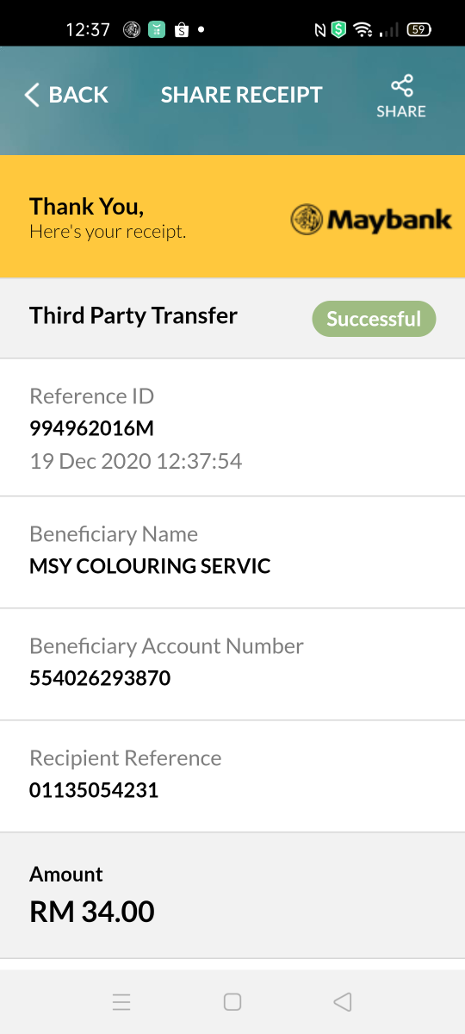The height and width of the screenshot is (1034, 465).
Task: Tap the Maybank tiger logo
Action: click(x=307, y=220)
